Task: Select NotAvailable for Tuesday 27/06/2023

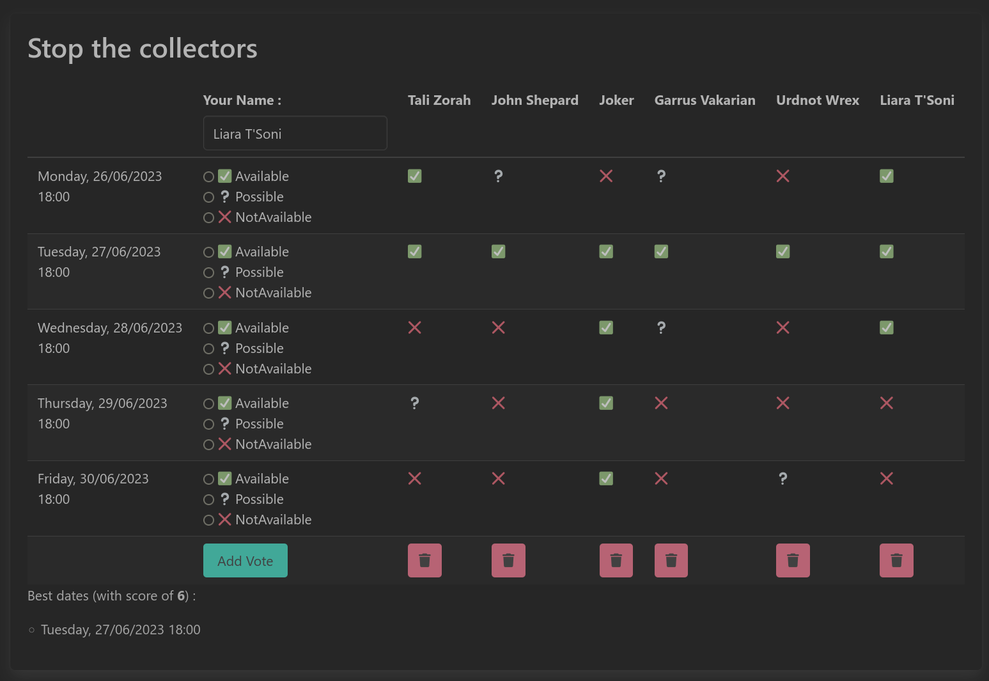Action: (x=208, y=293)
